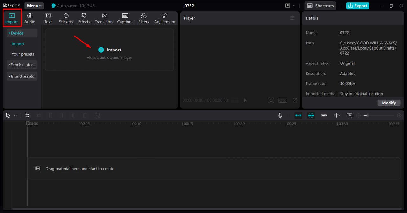Open the Effects tab

pyautogui.click(x=84, y=18)
